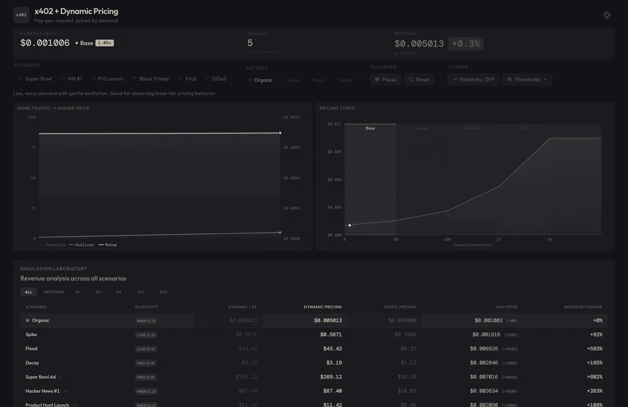Select the Super Bowl scenario
The height and width of the screenshot is (407, 628).
pos(35,79)
